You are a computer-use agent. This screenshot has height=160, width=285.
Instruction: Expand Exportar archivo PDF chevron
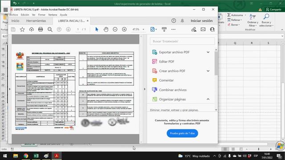(x=208, y=52)
